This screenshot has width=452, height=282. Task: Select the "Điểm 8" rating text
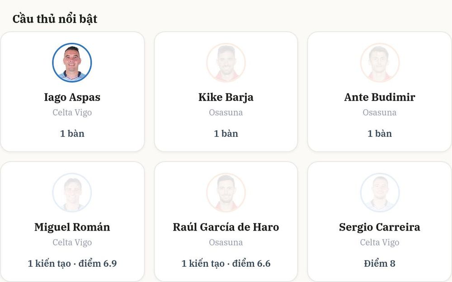click(x=380, y=264)
